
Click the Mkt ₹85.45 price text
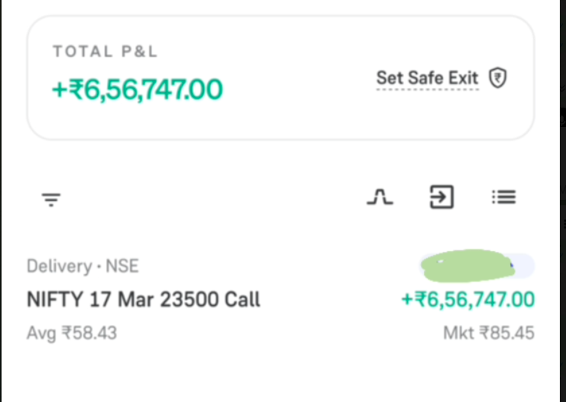(488, 334)
